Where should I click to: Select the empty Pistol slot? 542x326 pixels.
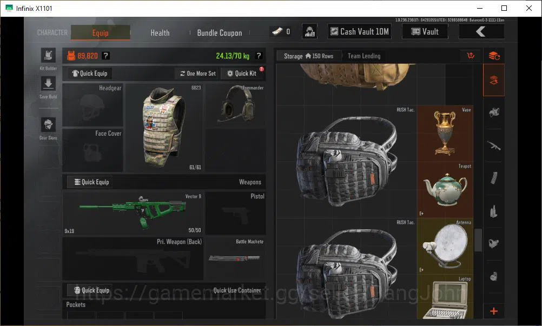[x=236, y=213]
